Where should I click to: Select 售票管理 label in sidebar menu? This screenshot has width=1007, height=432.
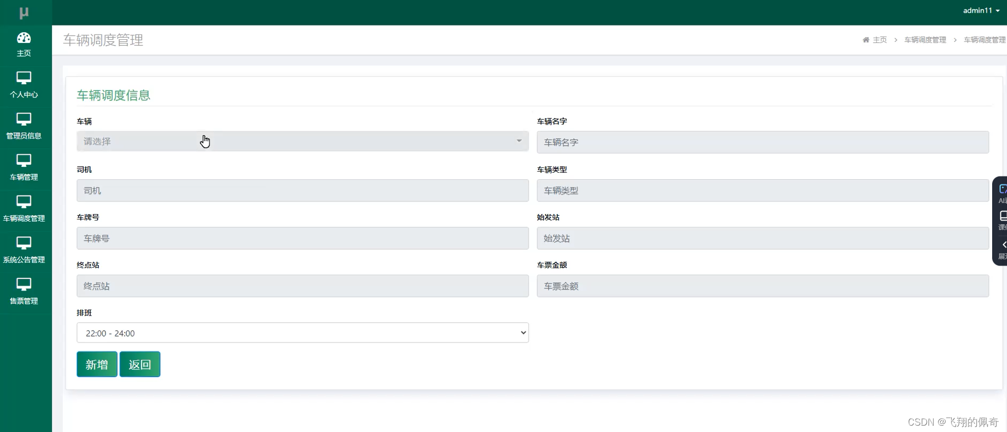coord(24,301)
